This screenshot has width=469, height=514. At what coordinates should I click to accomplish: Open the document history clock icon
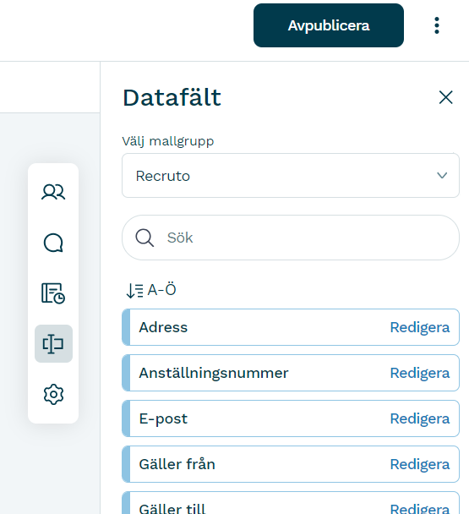(x=53, y=293)
